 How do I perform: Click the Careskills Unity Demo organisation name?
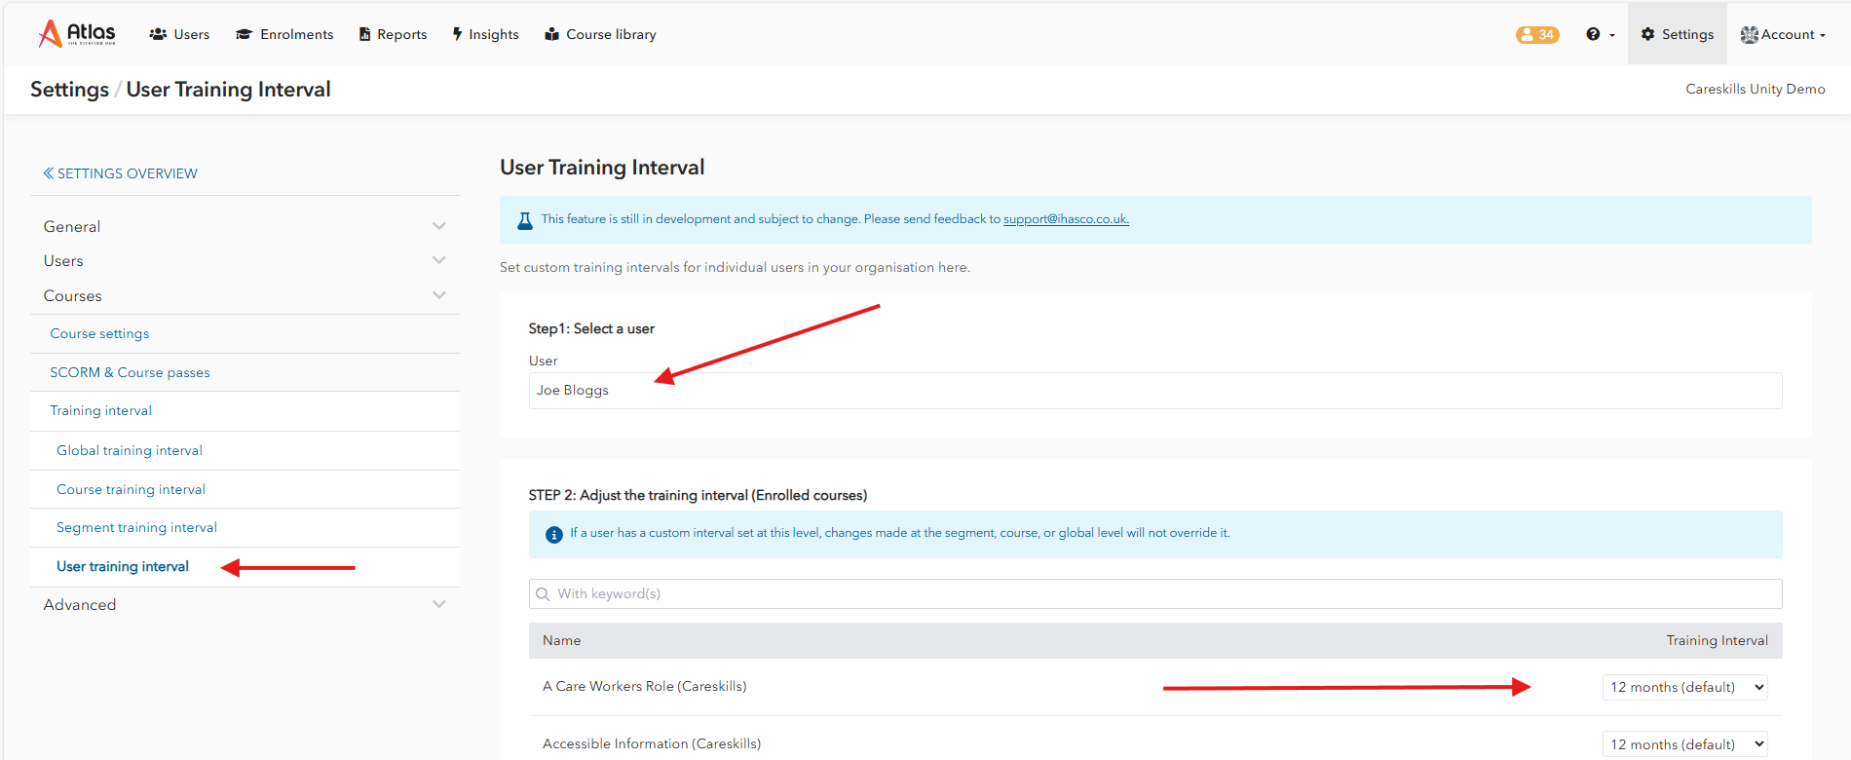tap(1756, 89)
